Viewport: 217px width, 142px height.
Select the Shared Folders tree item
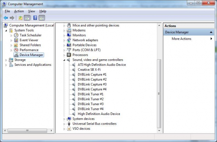coord(30,45)
